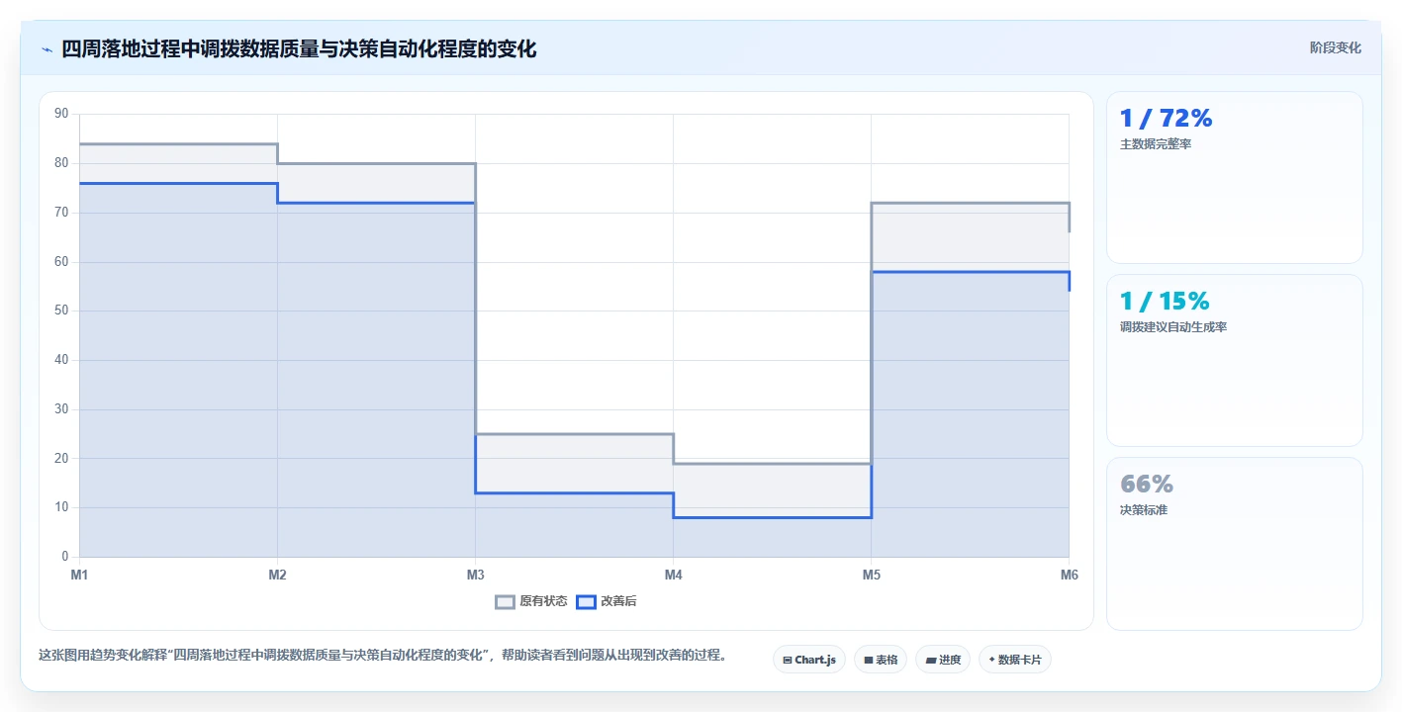Click the M6 x-axis label
1402x712 pixels.
pos(1069,575)
